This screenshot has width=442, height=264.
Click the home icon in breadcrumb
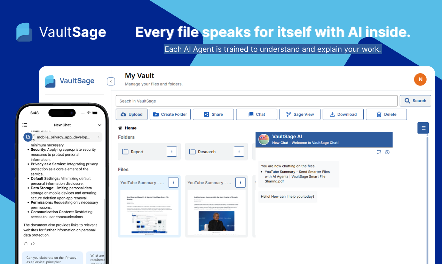[x=120, y=128]
